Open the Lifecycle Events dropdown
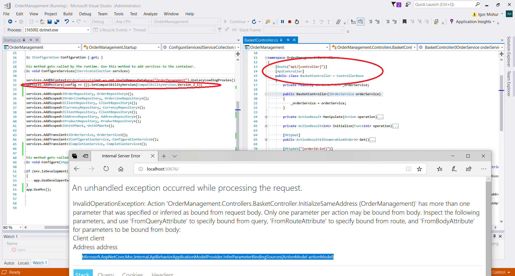Image resolution: width=515 pixels, height=276 pixels. (112, 30)
